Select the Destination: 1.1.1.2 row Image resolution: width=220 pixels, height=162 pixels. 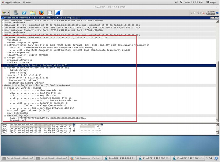(28, 78)
